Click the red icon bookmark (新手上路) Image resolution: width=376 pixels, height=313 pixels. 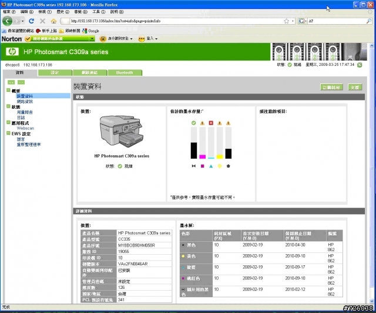(46, 31)
